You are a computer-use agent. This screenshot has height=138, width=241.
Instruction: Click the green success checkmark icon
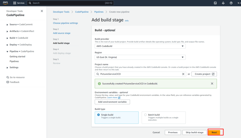99,84
